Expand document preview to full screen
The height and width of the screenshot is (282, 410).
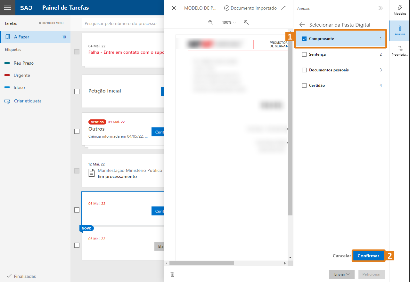(283, 8)
